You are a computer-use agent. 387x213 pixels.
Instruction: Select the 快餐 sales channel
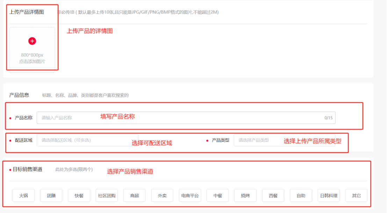tap(79, 196)
